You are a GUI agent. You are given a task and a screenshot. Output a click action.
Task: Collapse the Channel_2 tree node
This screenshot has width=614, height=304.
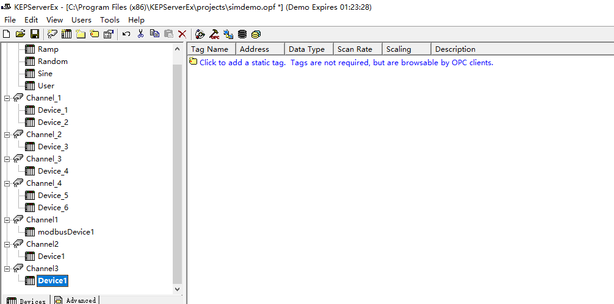pyautogui.click(x=7, y=135)
